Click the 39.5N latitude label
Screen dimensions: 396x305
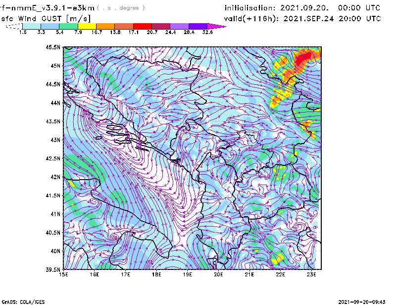pos(53,270)
